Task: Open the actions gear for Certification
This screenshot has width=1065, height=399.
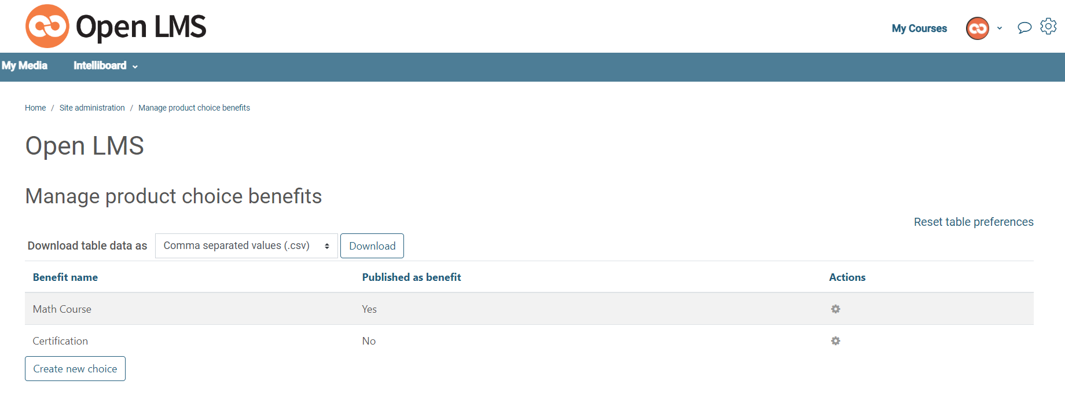Action: (x=835, y=341)
